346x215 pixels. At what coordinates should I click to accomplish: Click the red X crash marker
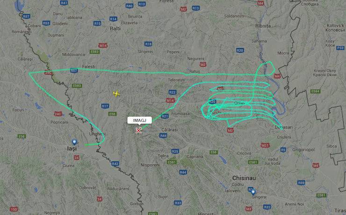click(x=138, y=131)
